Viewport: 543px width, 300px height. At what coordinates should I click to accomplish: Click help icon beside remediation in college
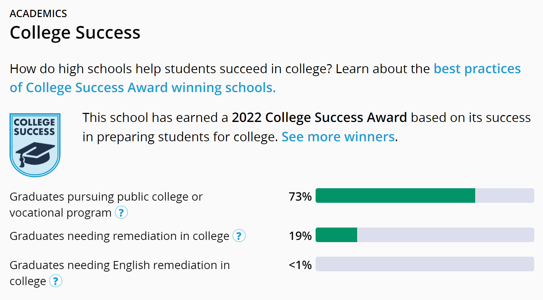(239, 236)
